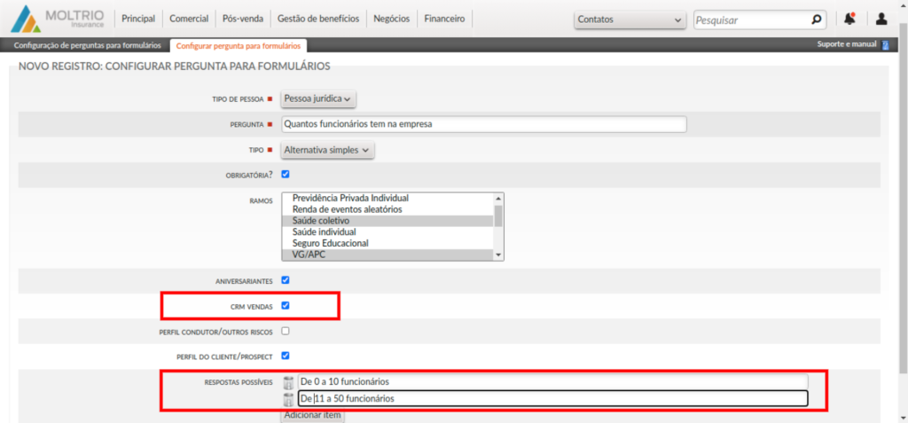908x423 pixels.
Task: Click into the Pergunta text field
Action: [x=483, y=124]
